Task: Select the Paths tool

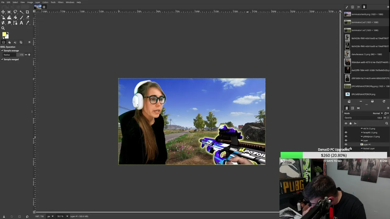Action: (15, 23)
